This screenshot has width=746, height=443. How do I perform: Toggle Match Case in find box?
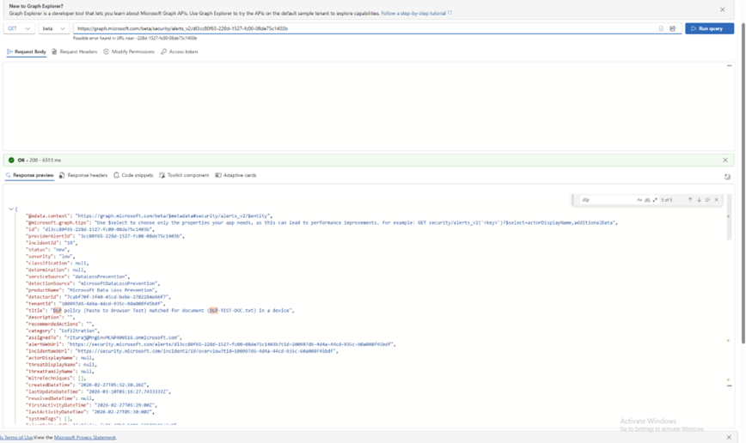(639, 200)
